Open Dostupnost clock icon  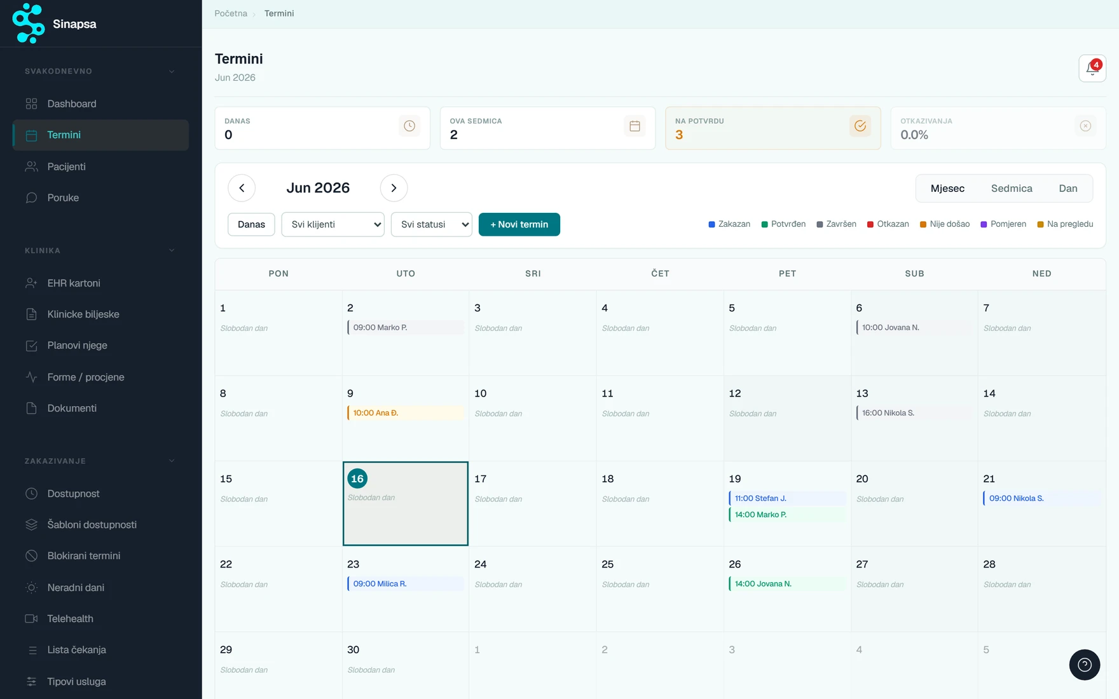31,493
